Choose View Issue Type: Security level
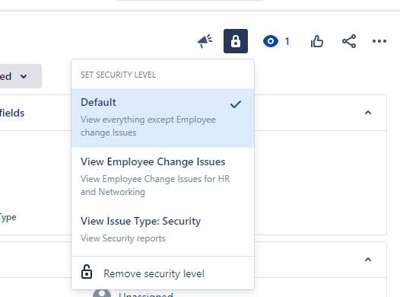This screenshot has width=400, height=297. pos(163,229)
